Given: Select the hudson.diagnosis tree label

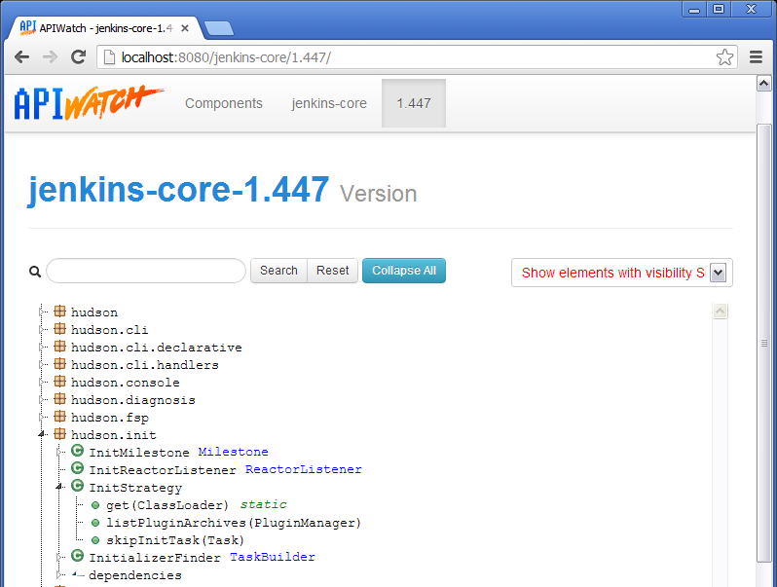Looking at the screenshot, I should tap(132, 400).
